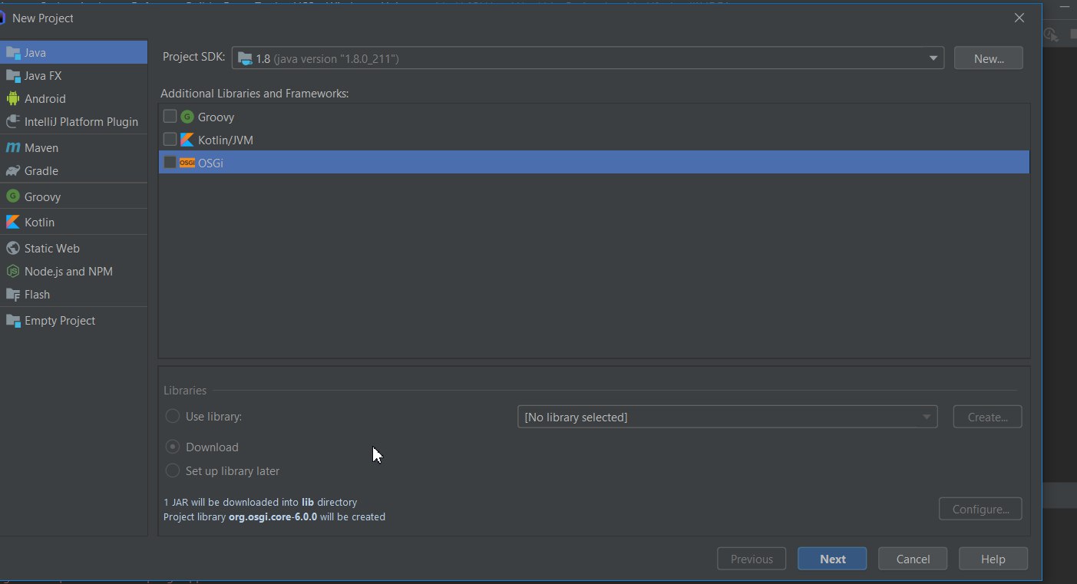Click the OSGi framework icon

click(x=187, y=163)
